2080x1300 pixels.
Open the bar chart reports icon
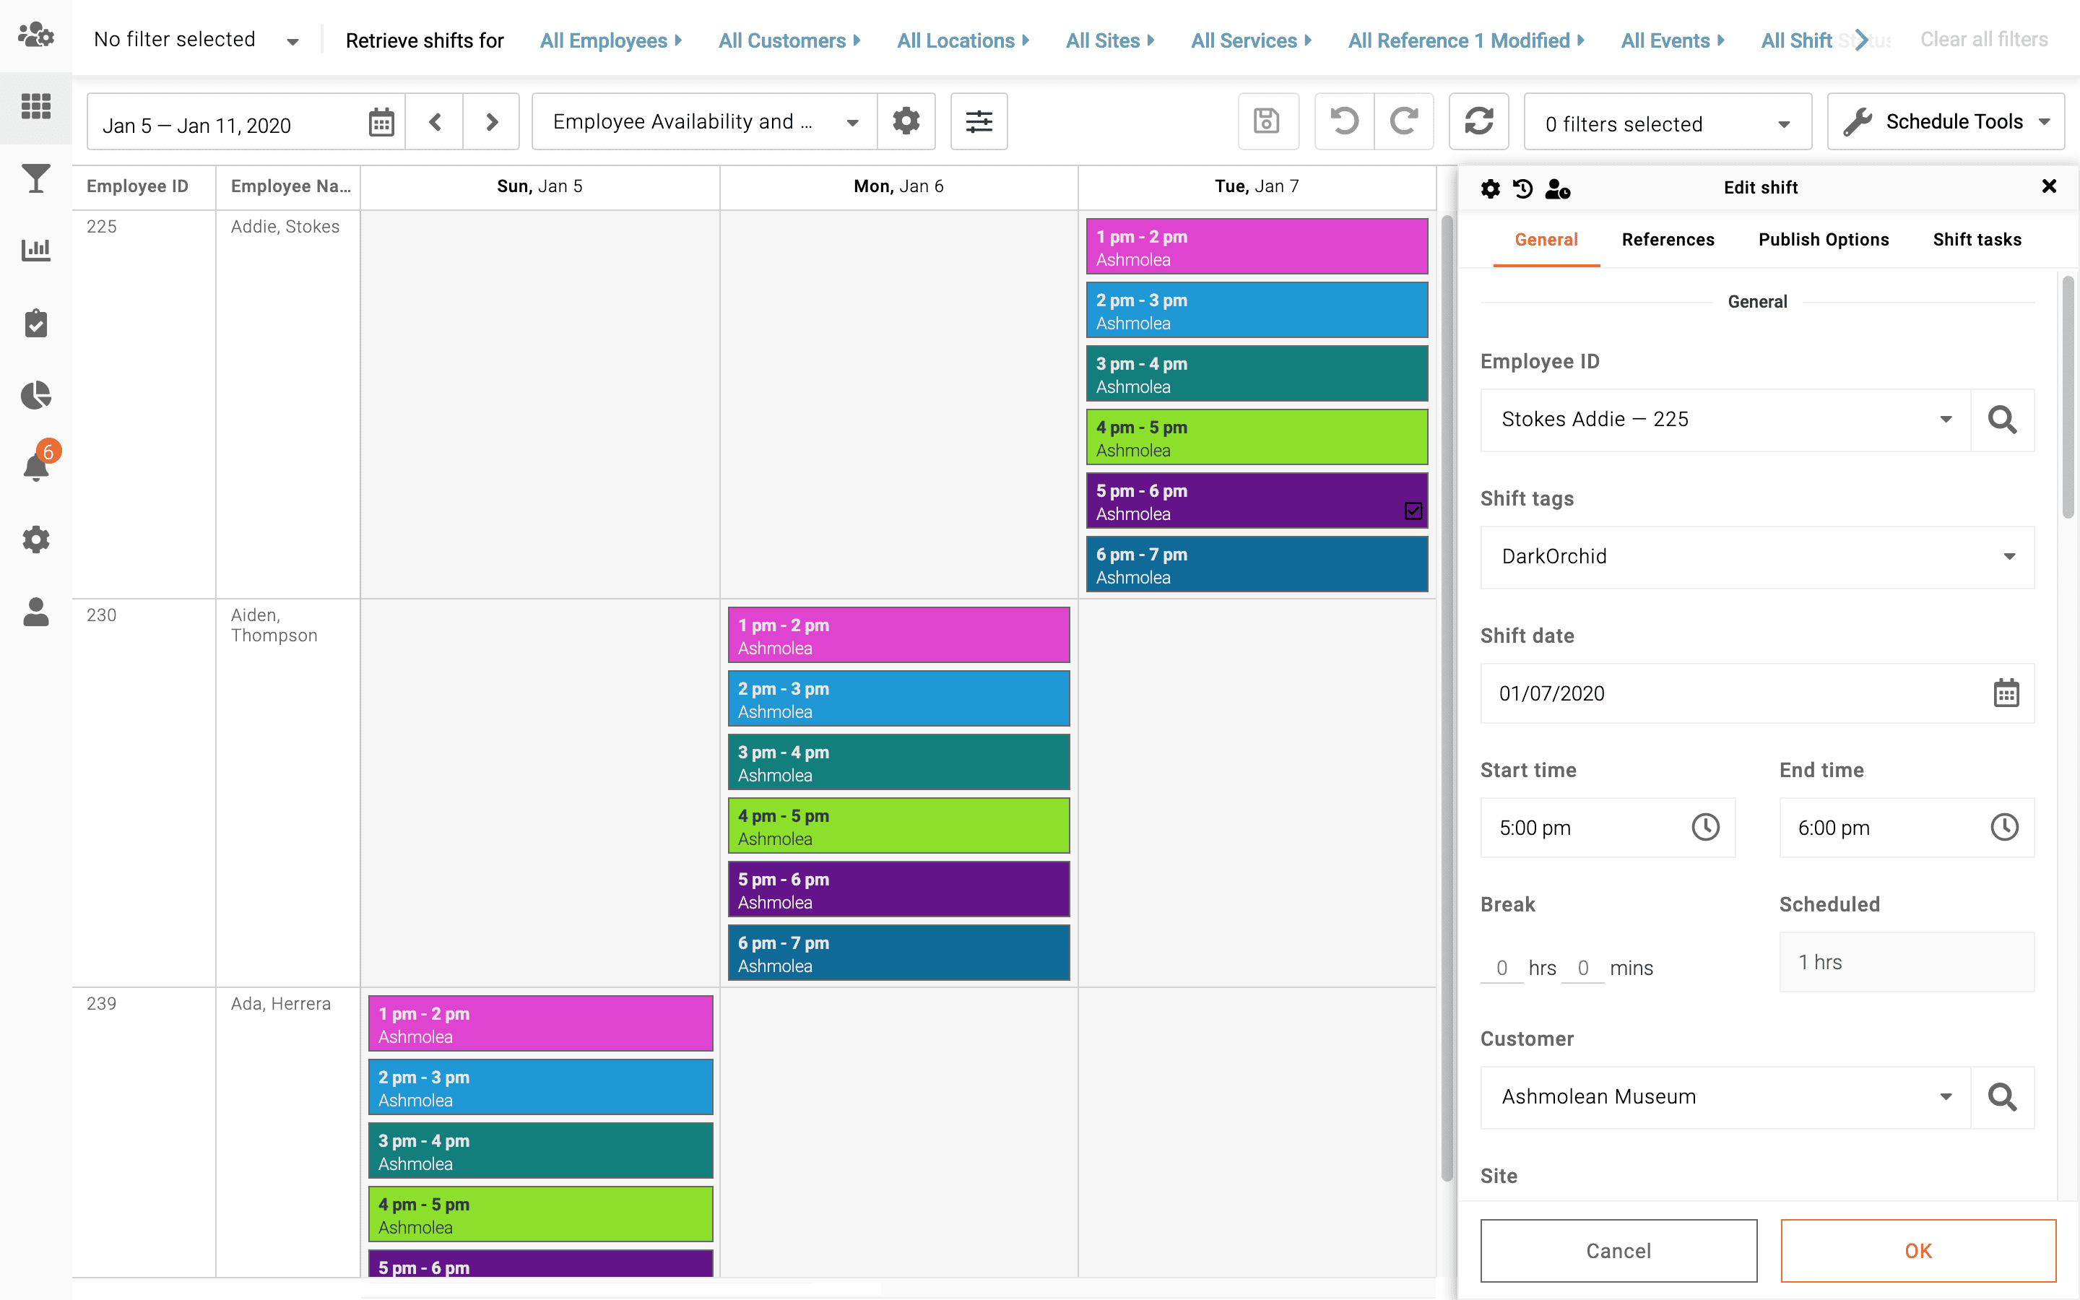pyautogui.click(x=35, y=250)
